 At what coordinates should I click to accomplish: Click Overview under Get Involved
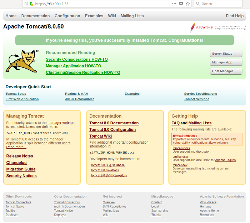(109, 202)
